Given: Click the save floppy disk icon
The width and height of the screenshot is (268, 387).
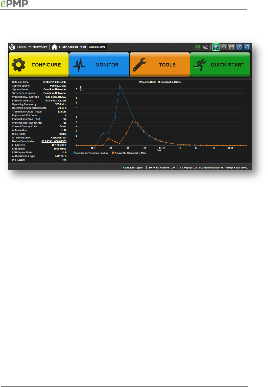Looking at the screenshot, I should [231, 47].
